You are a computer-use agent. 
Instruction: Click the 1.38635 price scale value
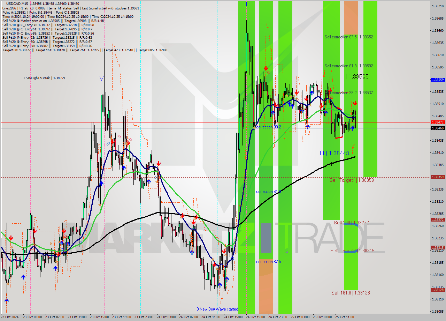click(438, 43)
